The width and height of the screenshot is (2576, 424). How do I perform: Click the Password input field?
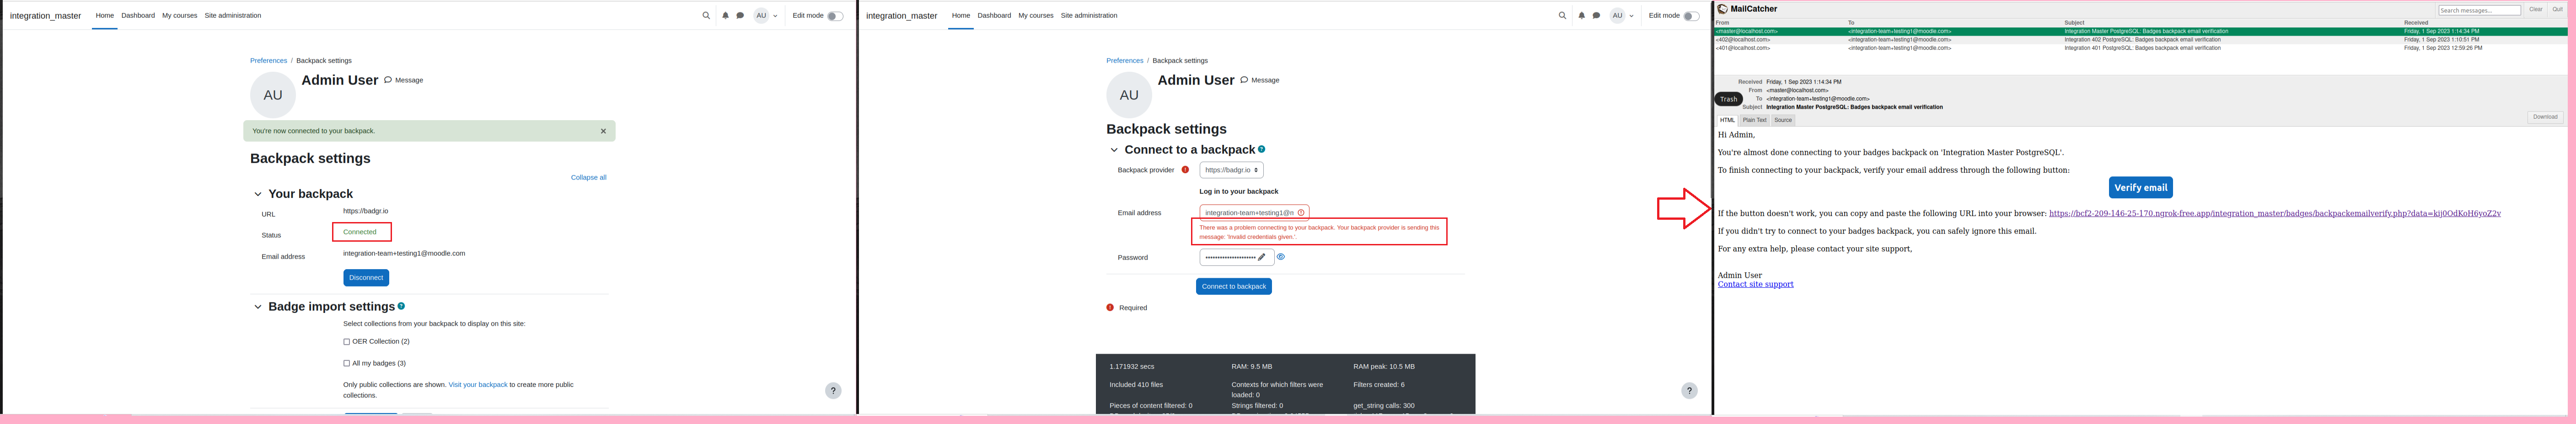click(1236, 257)
